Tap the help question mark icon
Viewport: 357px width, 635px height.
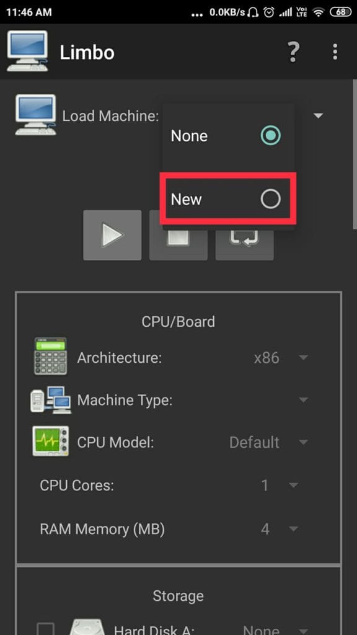coord(293,52)
